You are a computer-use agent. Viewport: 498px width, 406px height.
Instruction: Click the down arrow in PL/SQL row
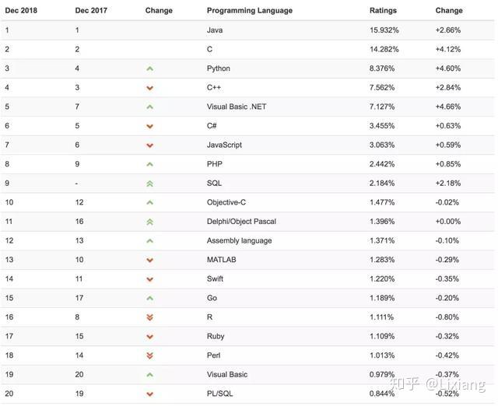[x=150, y=394]
